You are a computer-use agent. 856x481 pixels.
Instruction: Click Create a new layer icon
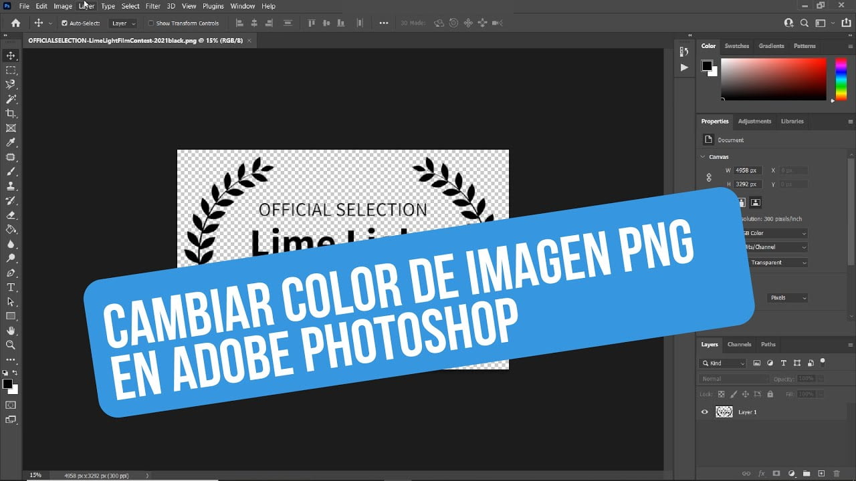pyautogui.click(x=821, y=474)
